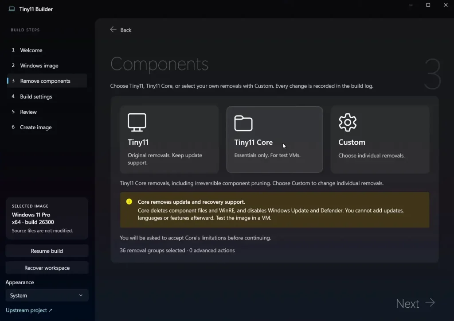454x321 pixels.
Task: Click the yellow warning icon
Action: pos(129,201)
